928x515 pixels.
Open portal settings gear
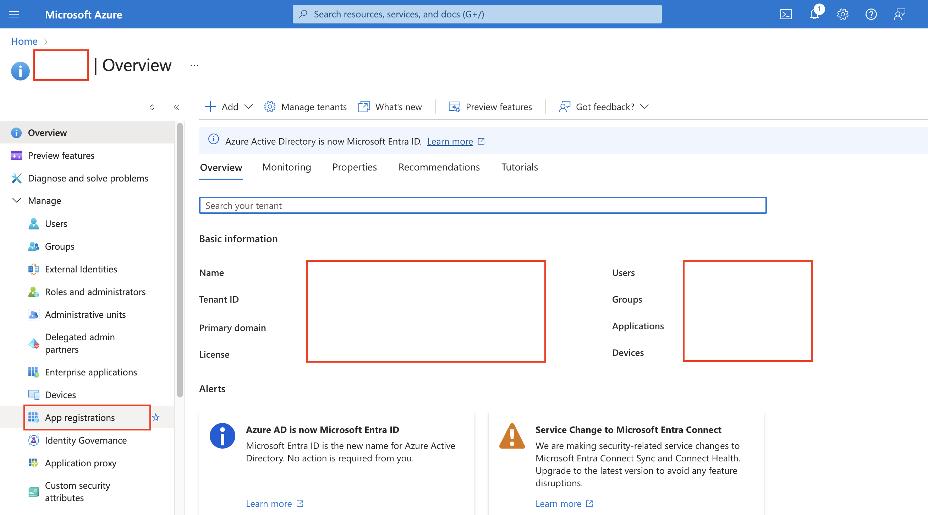tap(842, 15)
